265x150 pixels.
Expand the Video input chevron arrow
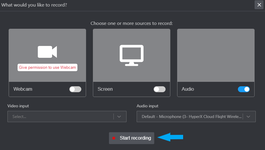tap(119, 117)
